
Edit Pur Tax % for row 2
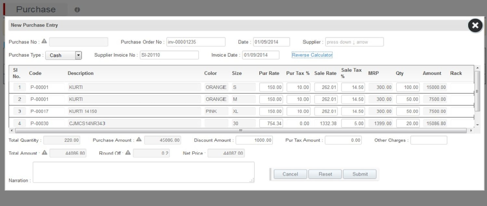pos(298,99)
